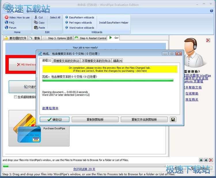Click the yellow purchase notice banner

point(110,69)
